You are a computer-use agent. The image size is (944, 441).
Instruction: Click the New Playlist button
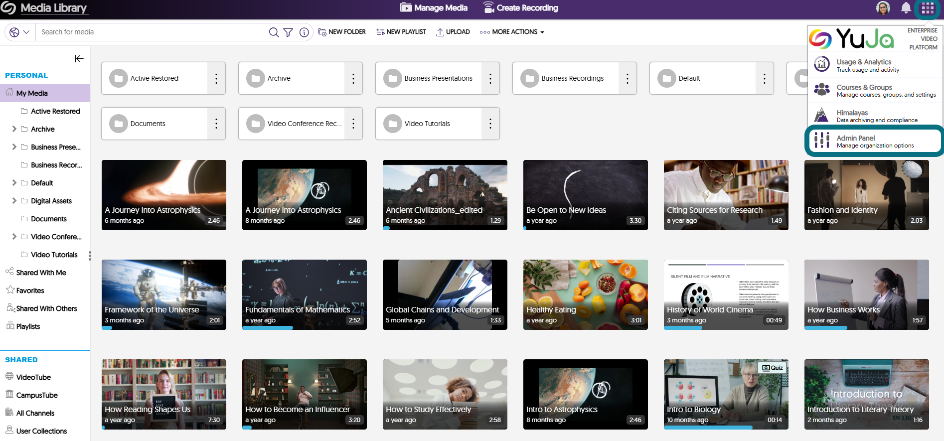[x=401, y=32]
